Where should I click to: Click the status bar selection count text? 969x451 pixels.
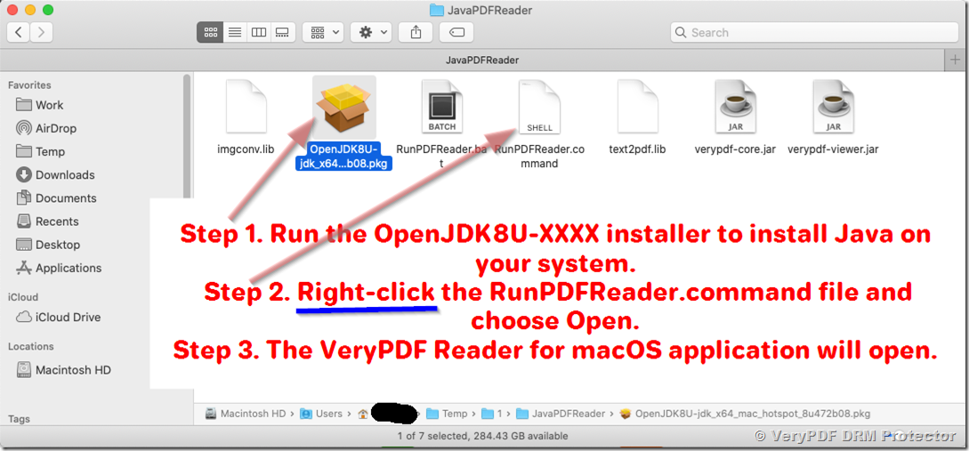tap(484, 436)
